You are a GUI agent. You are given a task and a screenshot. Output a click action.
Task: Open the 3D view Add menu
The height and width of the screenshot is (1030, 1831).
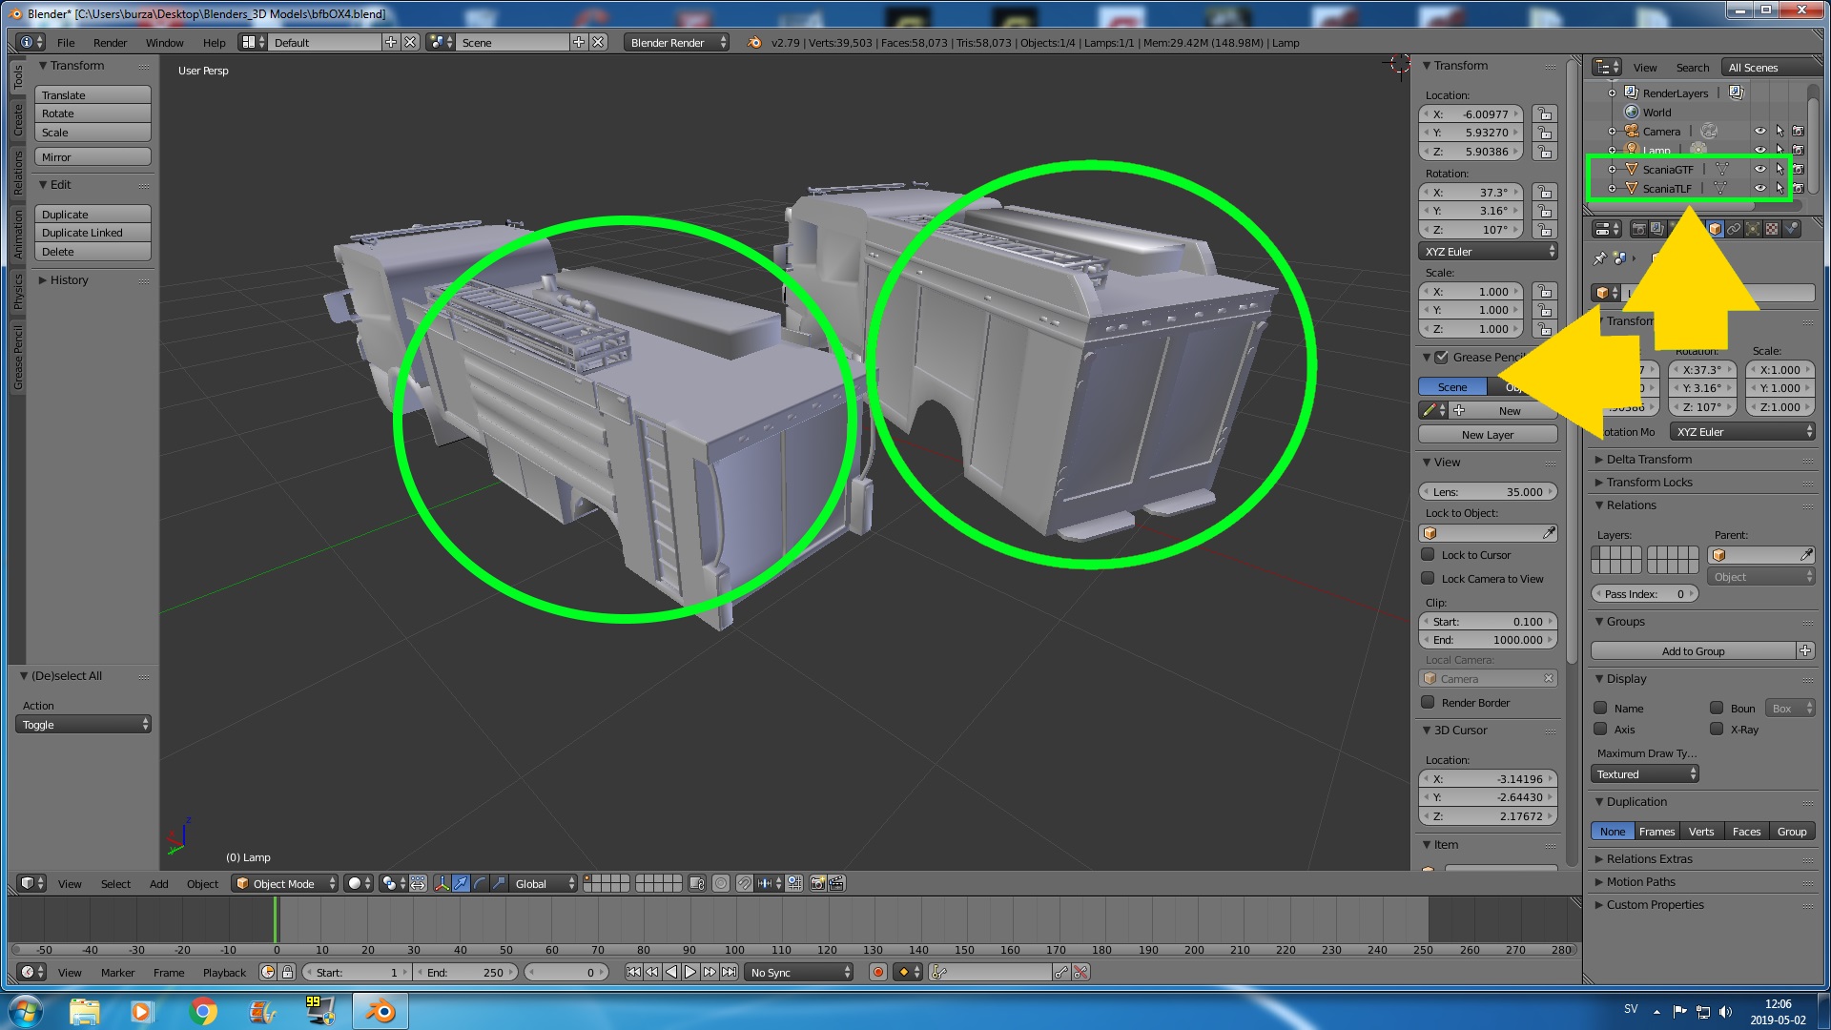pos(158,884)
